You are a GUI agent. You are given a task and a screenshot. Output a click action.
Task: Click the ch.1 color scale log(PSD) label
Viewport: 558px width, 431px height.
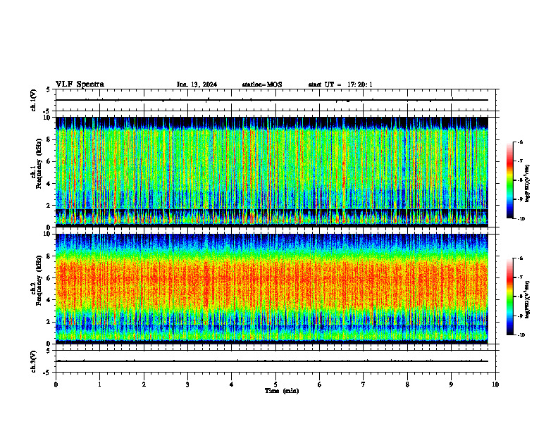[528, 184]
